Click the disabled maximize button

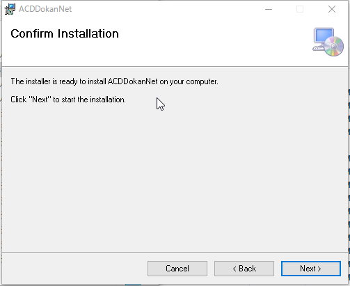(300, 9)
